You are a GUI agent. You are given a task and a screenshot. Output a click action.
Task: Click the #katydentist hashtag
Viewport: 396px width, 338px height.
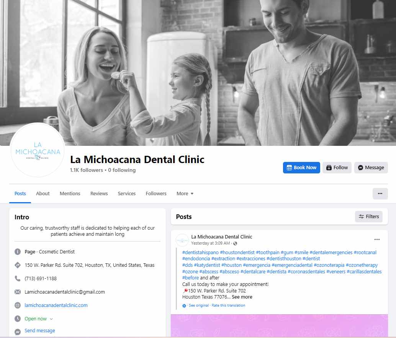tap(207, 265)
